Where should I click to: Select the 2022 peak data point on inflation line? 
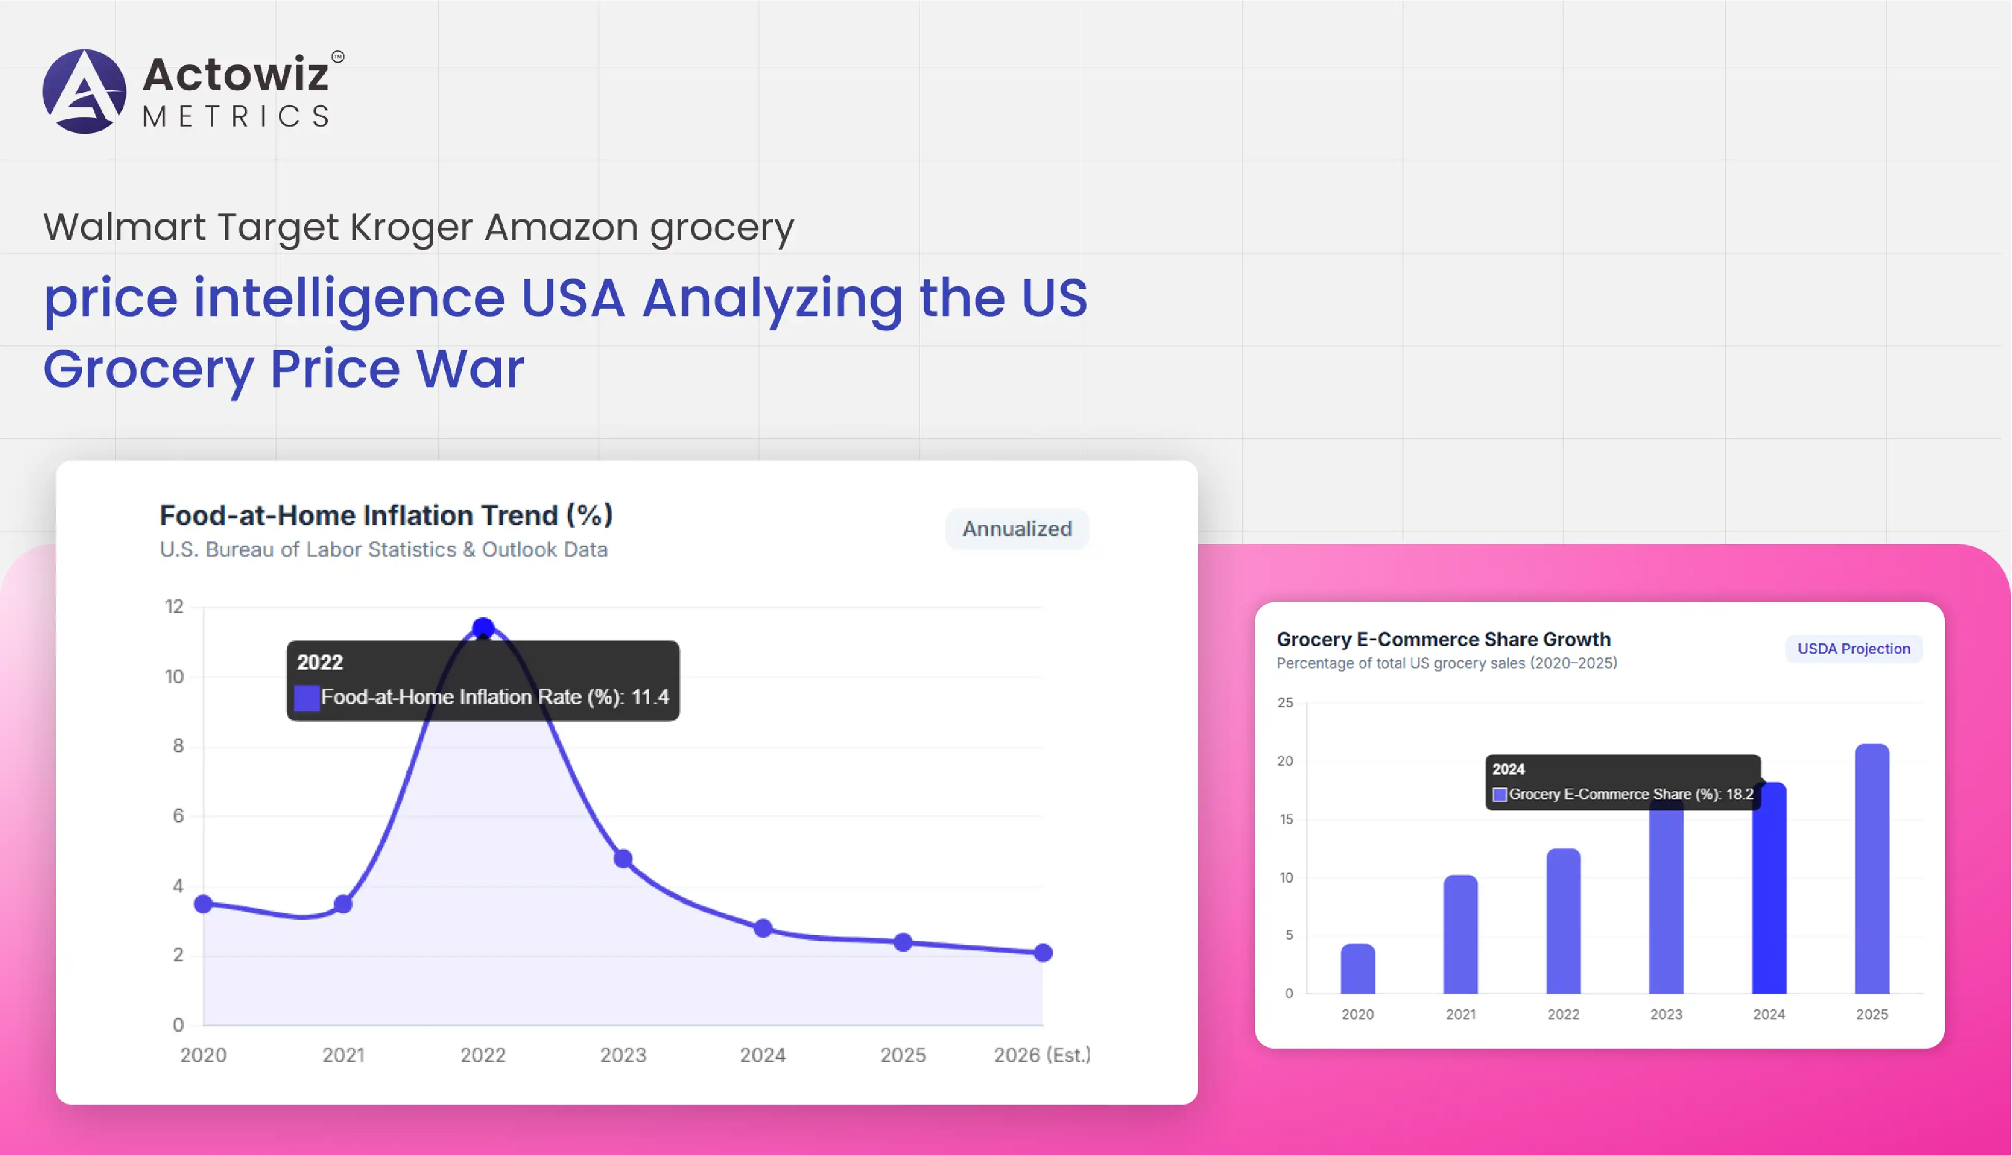[x=483, y=628]
